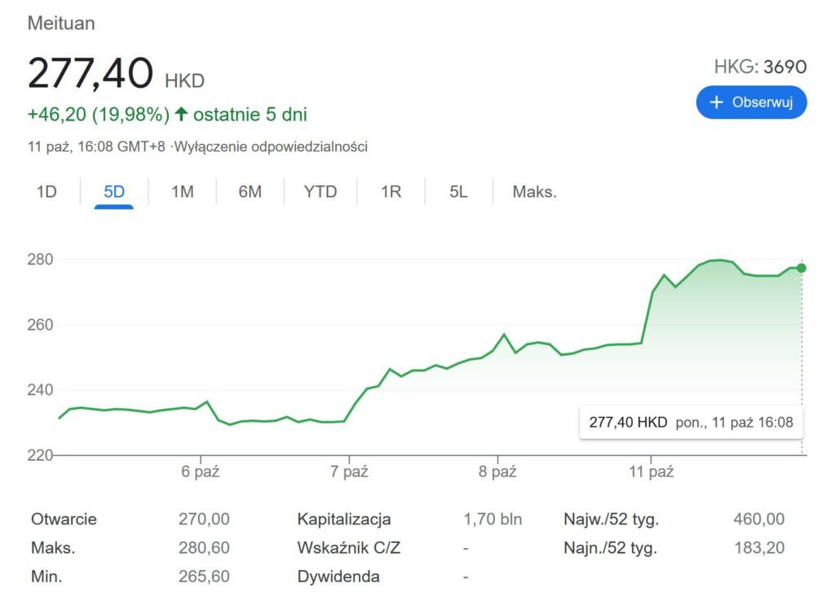The height and width of the screenshot is (605, 835).
Task: Click the Kapitalizacja label
Action: coord(344,519)
